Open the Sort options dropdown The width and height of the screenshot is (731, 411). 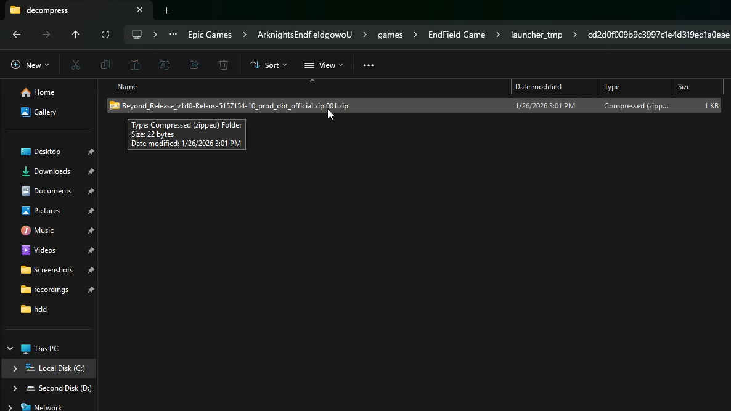pos(269,65)
